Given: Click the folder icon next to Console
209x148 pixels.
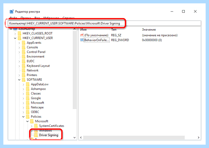Looking at the screenshot, I should click(24, 47).
